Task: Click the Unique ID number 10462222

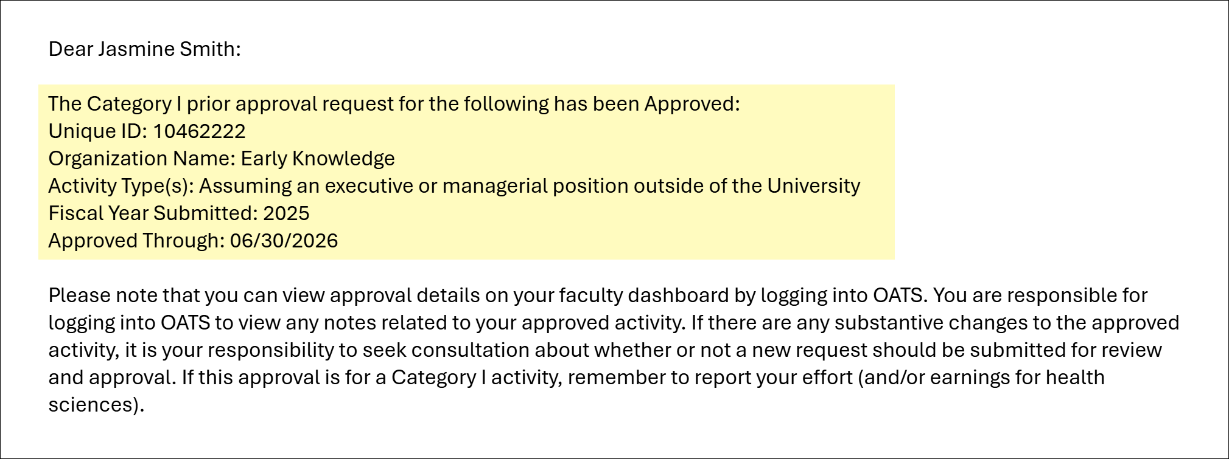Action: click(199, 131)
